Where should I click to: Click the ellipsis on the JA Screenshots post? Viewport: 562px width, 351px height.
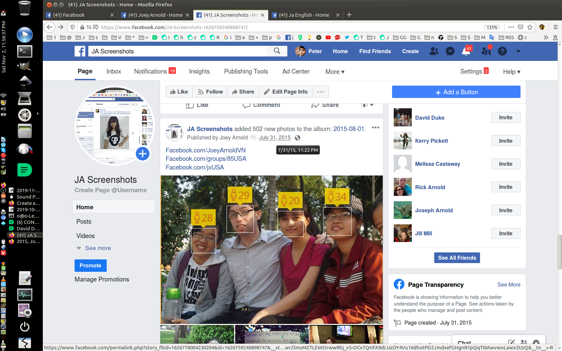(x=375, y=127)
